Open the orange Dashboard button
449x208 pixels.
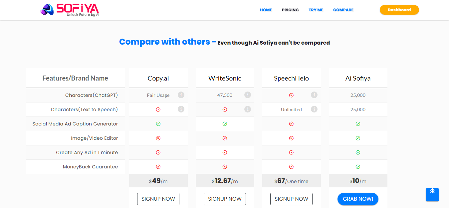399,10
